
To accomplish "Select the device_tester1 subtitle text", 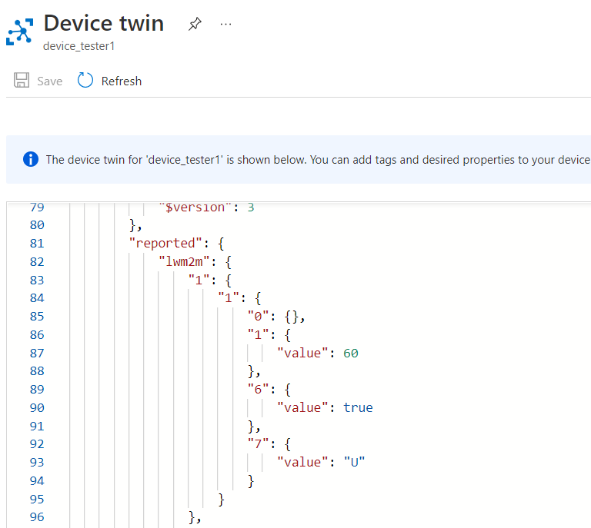I will click(x=78, y=46).
